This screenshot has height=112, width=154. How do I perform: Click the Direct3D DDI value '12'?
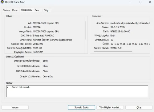point(112,40)
